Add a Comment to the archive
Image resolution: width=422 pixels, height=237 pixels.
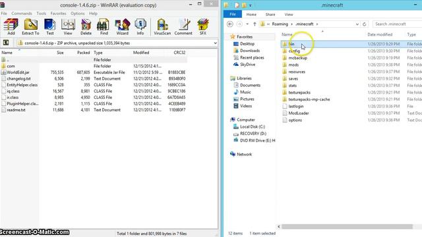click(x=183, y=27)
